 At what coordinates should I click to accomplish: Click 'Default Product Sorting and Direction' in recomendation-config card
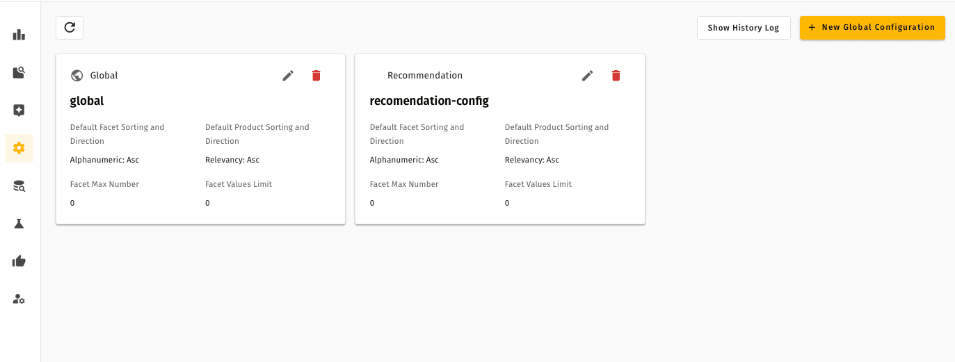click(x=556, y=134)
